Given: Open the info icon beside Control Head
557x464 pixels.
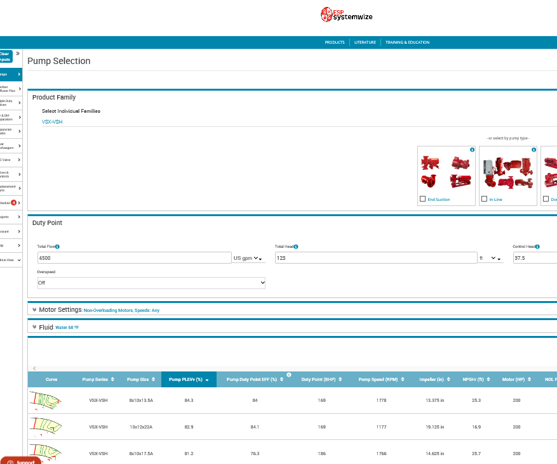Looking at the screenshot, I should point(537,247).
